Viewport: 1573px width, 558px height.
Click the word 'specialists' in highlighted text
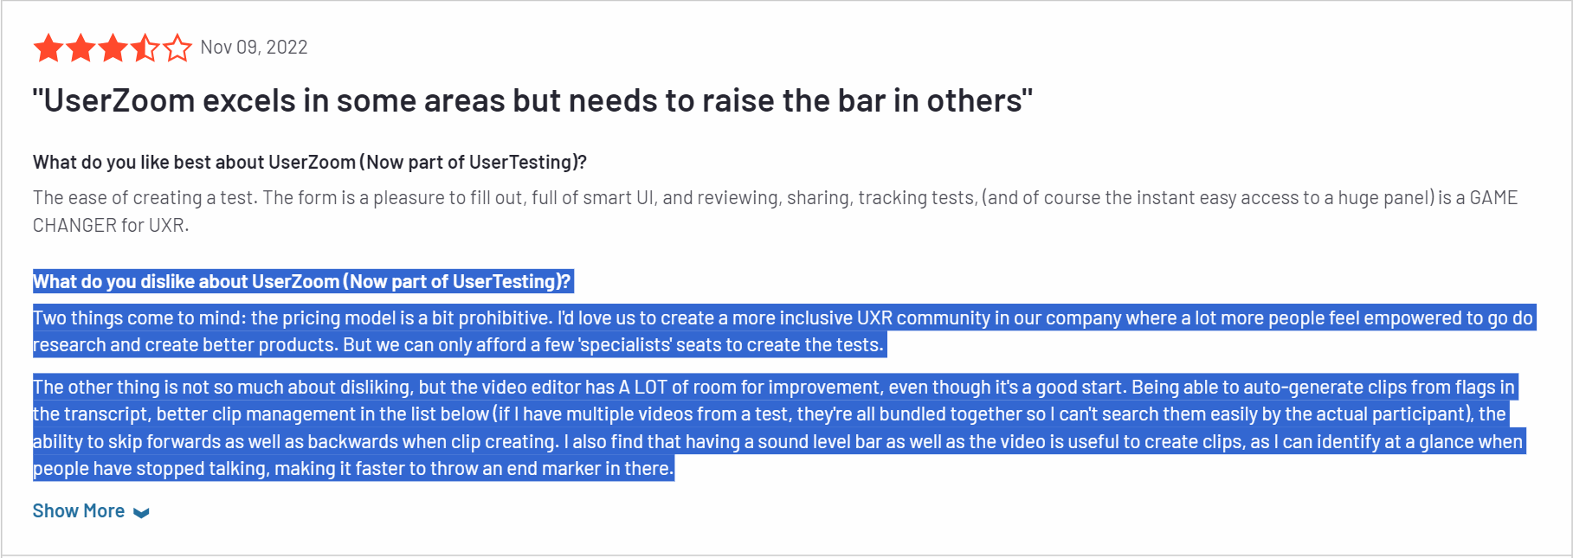(x=625, y=345)
